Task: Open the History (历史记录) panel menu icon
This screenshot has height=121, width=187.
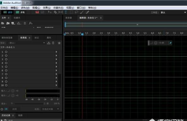Action: [x=13, y=115]
